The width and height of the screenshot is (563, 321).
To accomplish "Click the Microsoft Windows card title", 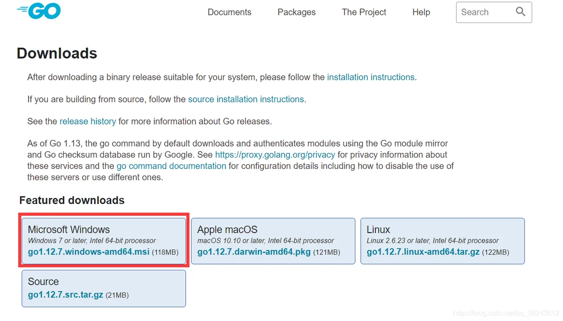I will [x=68, y=229].
